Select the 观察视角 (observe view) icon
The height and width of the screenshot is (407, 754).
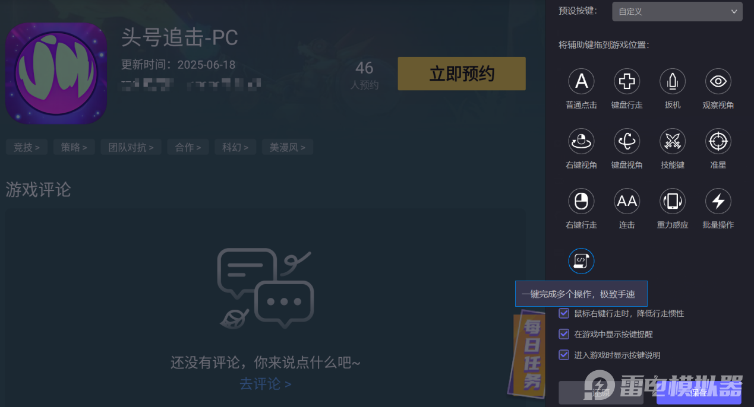tap(718, 81)
